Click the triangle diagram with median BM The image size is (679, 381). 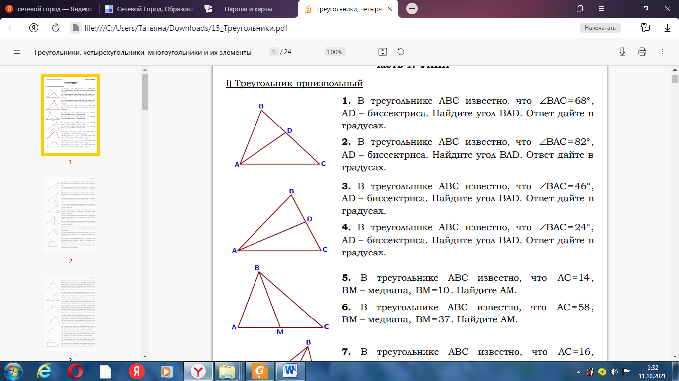[x=281, y=300]
